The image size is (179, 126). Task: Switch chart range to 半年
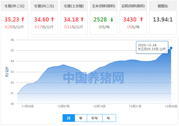(95, 118)
